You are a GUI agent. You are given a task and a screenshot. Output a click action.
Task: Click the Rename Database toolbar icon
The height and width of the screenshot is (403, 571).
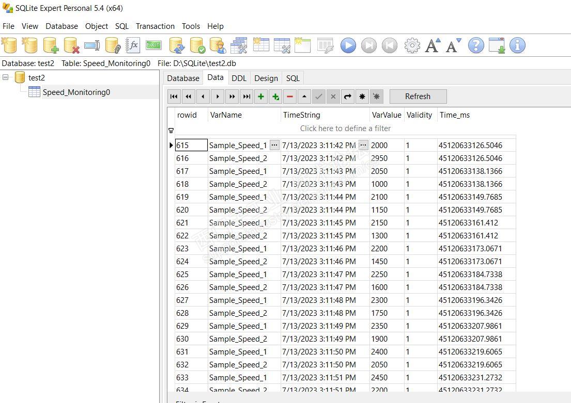[x=92, y=45]
